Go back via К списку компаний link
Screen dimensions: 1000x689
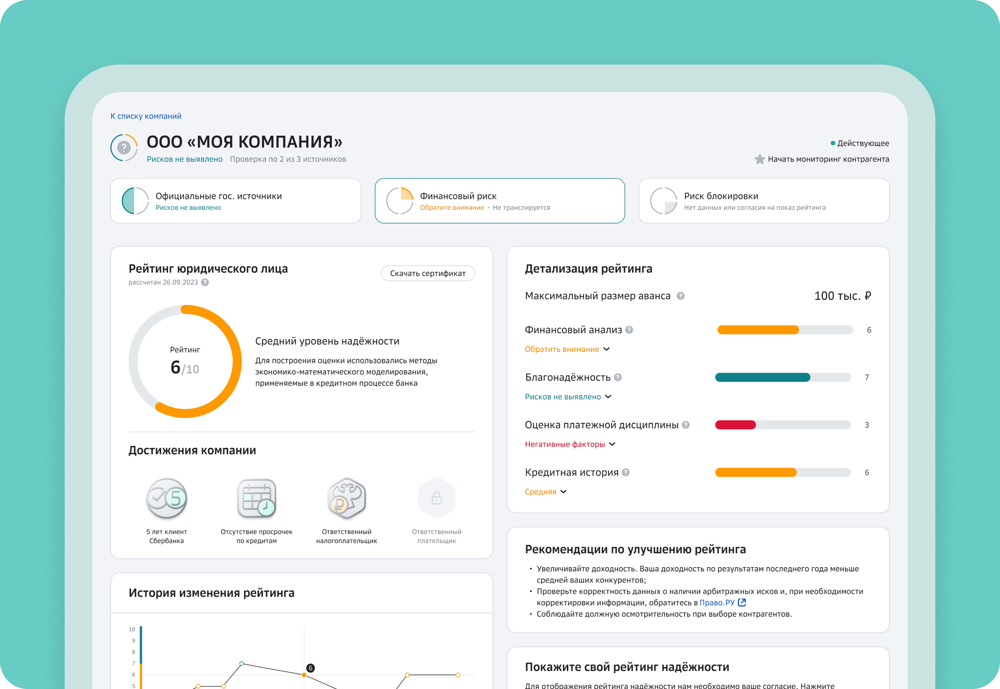pos(146,116)
